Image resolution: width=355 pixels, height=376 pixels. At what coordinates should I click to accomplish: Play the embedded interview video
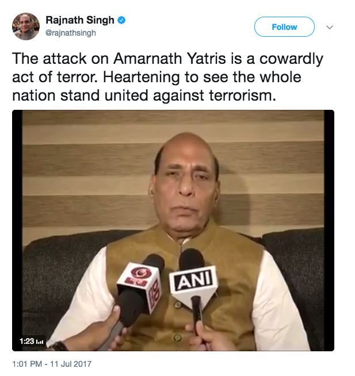173,231
